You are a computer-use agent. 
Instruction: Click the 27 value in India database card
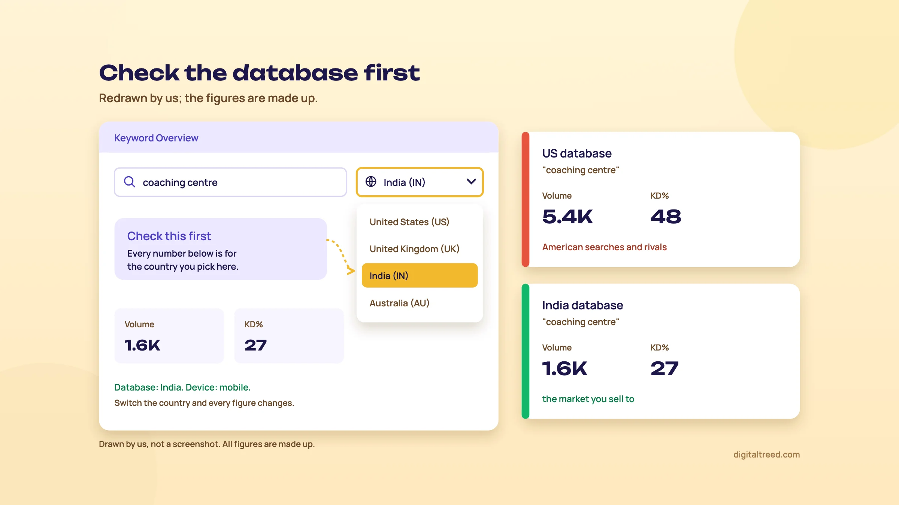pos(665,368)
